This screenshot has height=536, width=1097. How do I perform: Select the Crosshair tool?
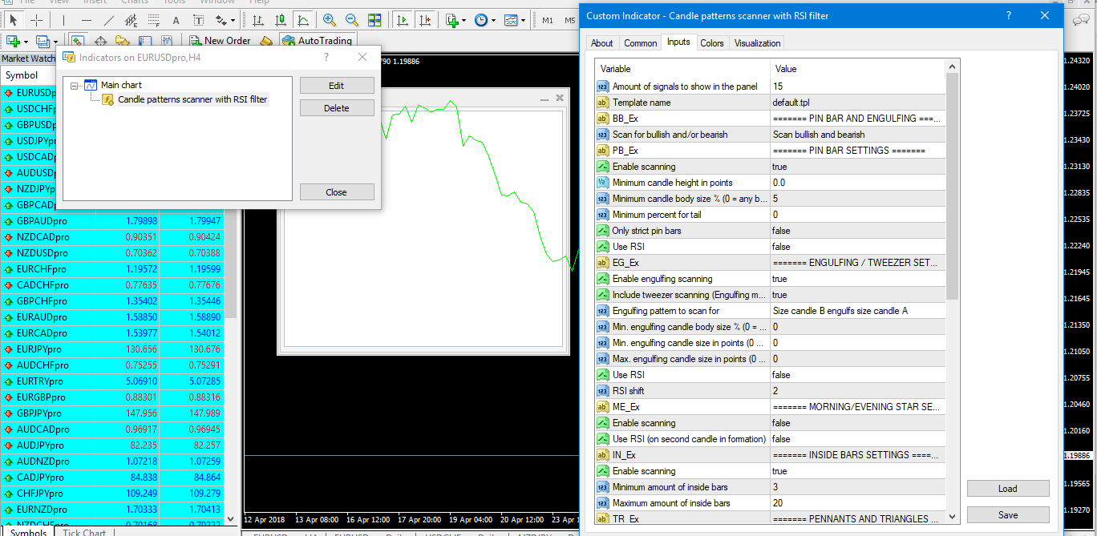[37, 20]
